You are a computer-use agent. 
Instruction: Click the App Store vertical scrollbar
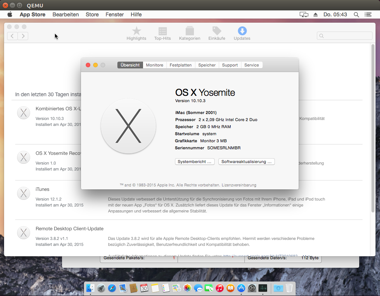pyautogui.click(x=373, y=129)
